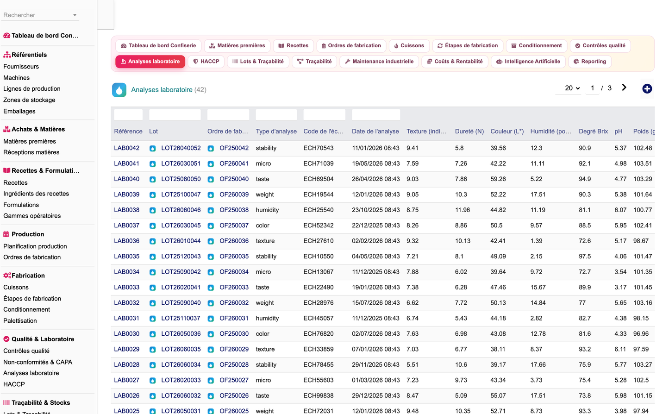Click lot icon beside LOT26030051
Screen dimensions: 669x414
pyautogui.click(x=153, y=164)
